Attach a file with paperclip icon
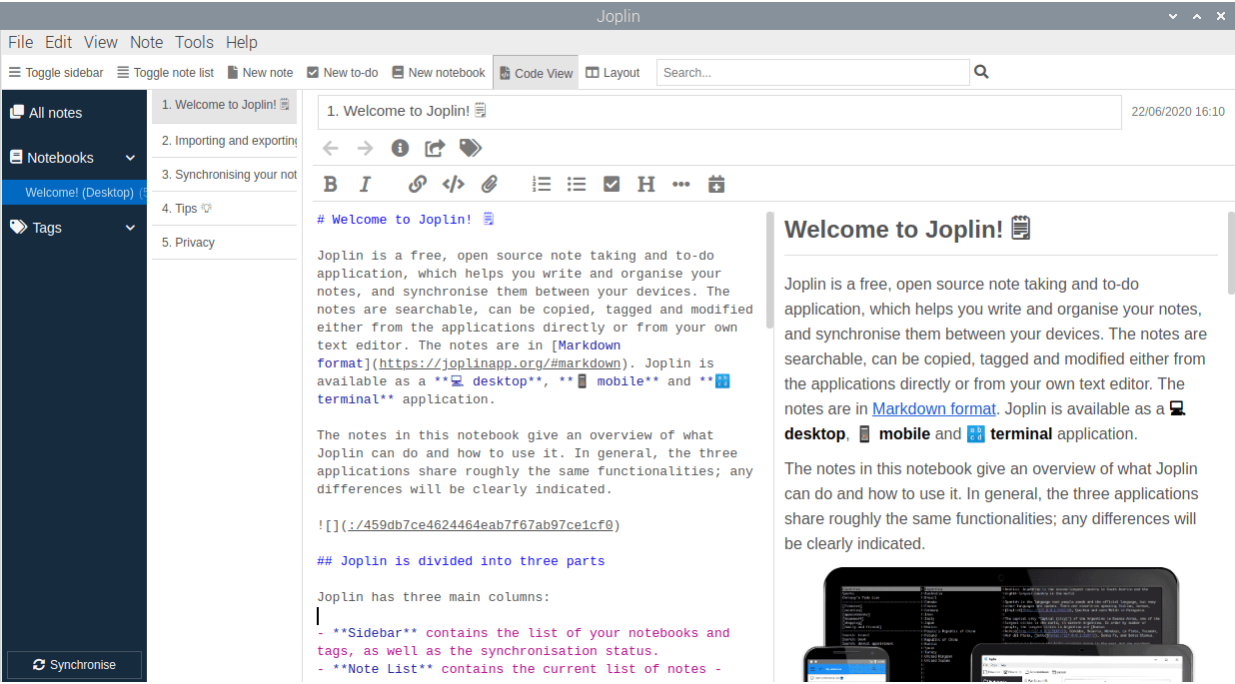1235x684 pixels. (489, 184)
